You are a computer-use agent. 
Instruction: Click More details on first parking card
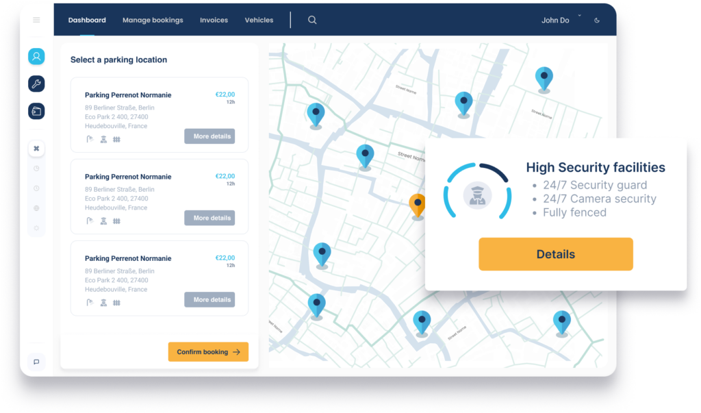click(209, 136)
